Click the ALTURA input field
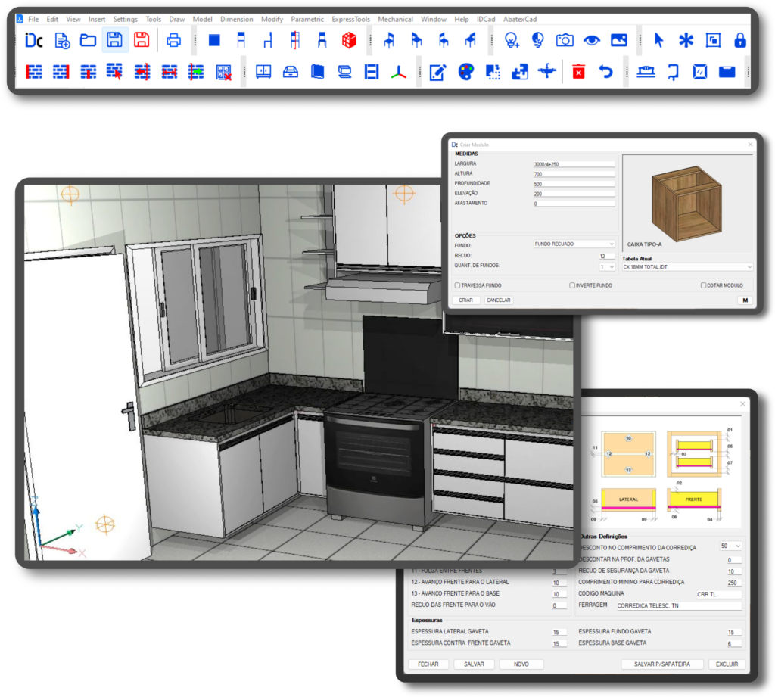Viewport: 775px width, 697px height. tap(574, 174)
